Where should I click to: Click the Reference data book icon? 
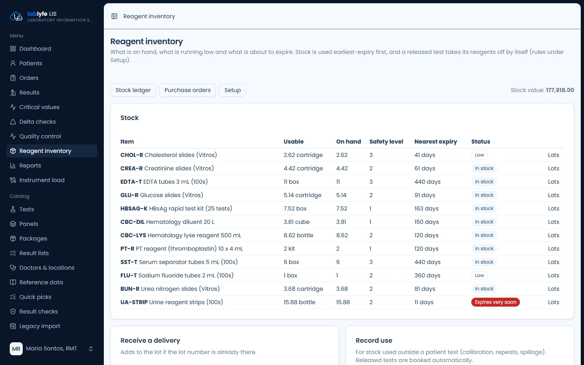pyautogui.click(x=13, y=282)
